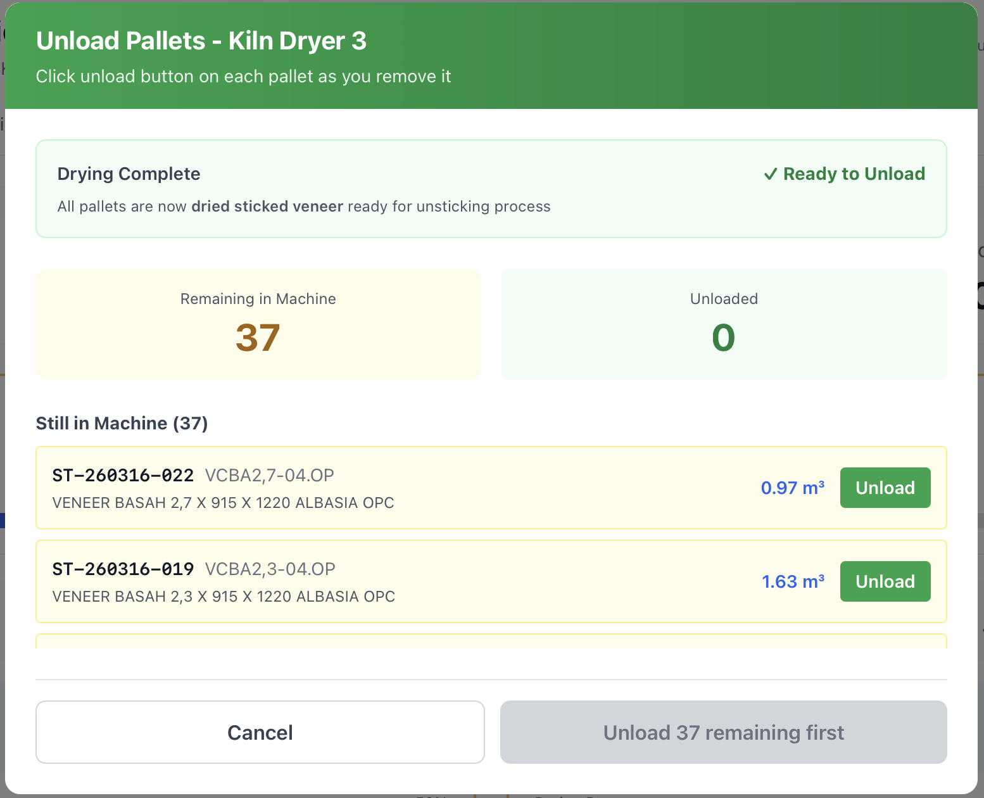The height and width of the screenshot is (798, 984).
Task: Click the VENEER BASAH 2,3 X 915 description
Action: (x=224, y=597)
